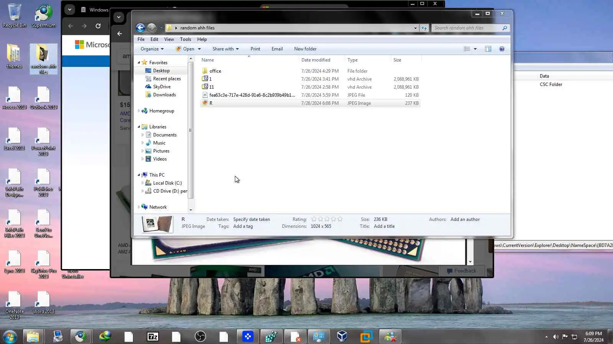The width and height of the screenshot is (613, 344).
Task: Select the PowerPoint 2013 desktop shortcut
Action: click(43, 141)
